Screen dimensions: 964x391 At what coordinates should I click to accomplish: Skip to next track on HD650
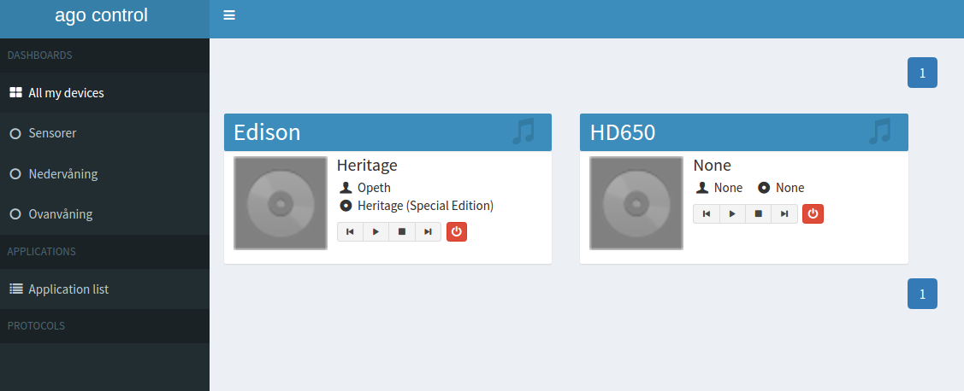tap(784, 213)
